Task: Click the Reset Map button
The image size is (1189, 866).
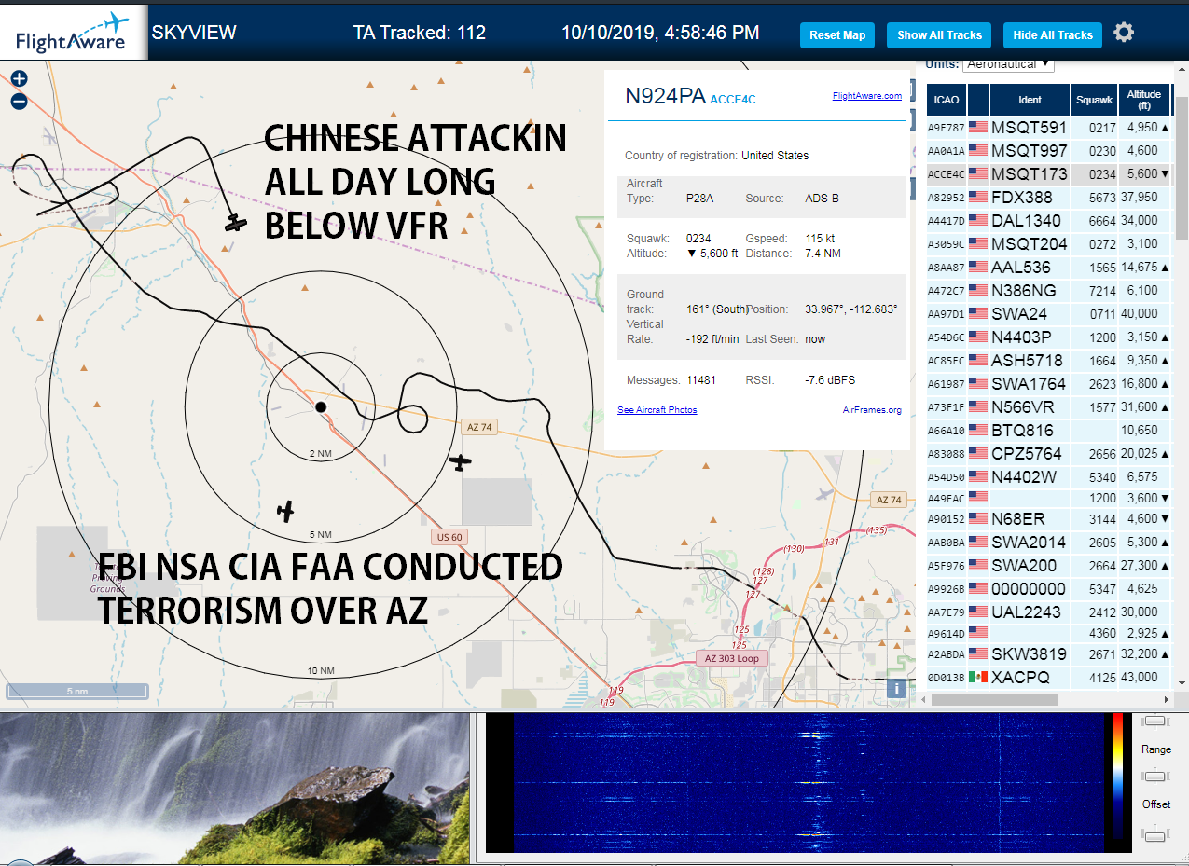Action: 837,35
